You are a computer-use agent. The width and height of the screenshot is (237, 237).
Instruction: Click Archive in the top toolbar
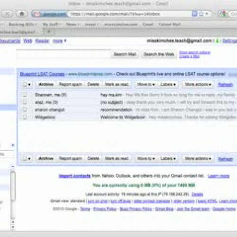point(46,84)
